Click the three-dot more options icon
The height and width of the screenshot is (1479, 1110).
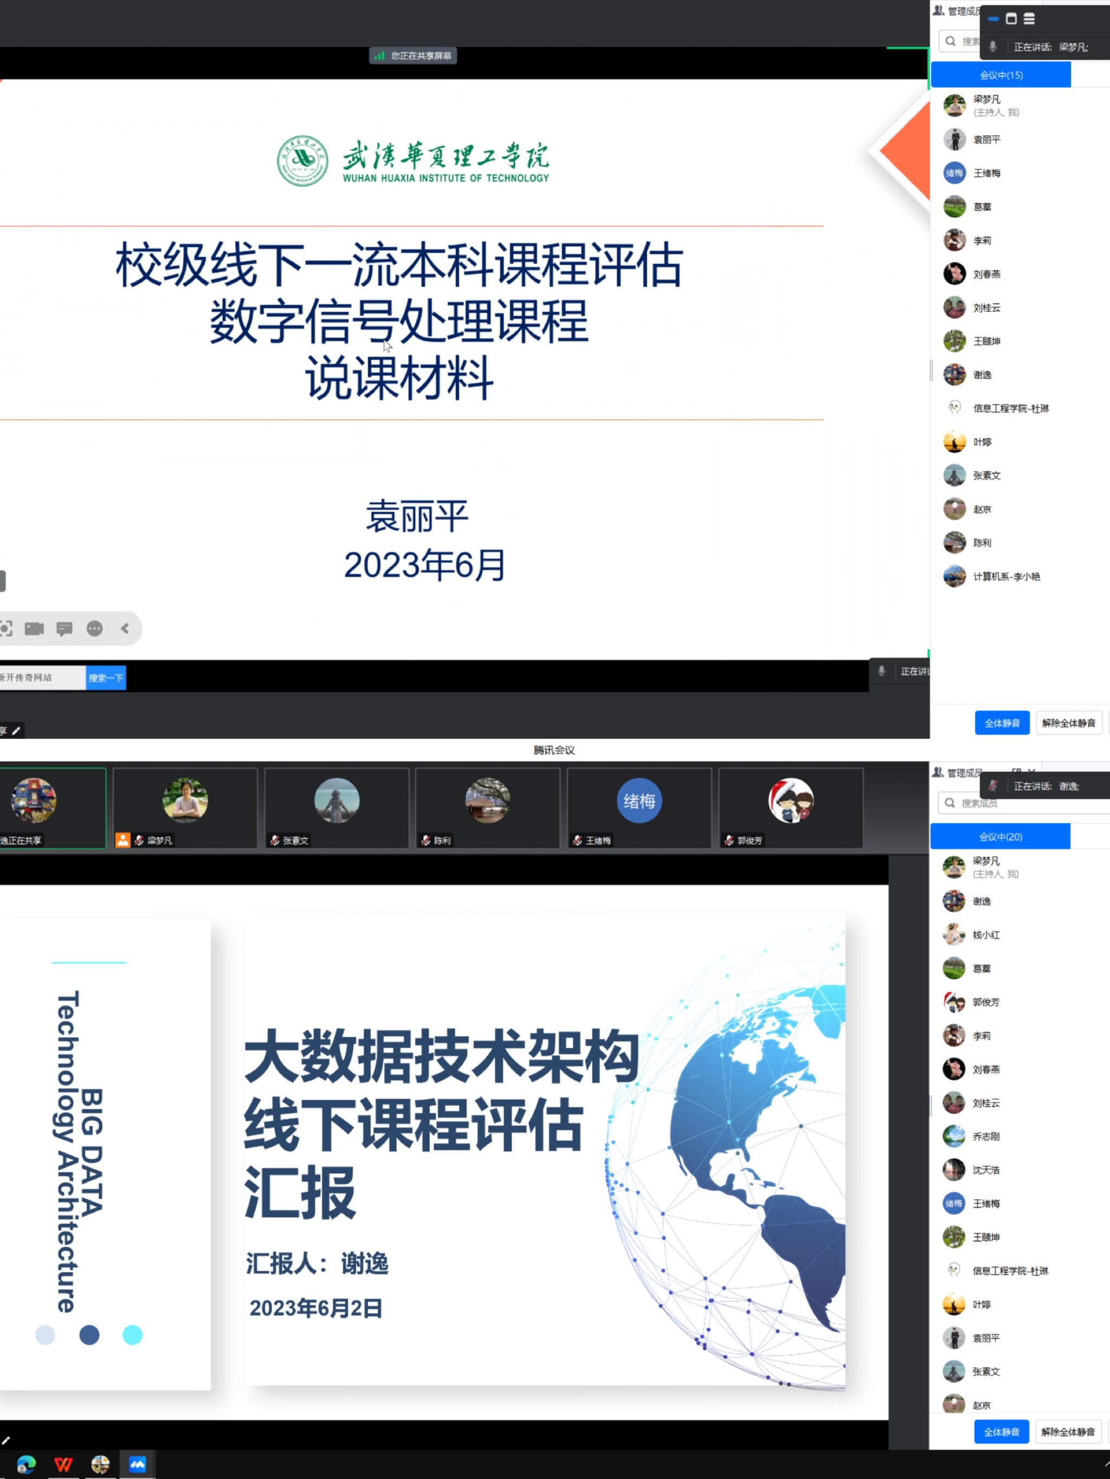coord(95,629)
